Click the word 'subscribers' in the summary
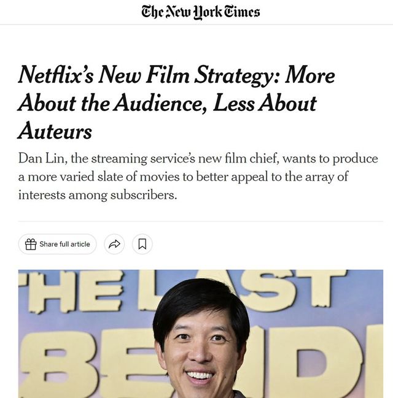 tap(143, 195)
